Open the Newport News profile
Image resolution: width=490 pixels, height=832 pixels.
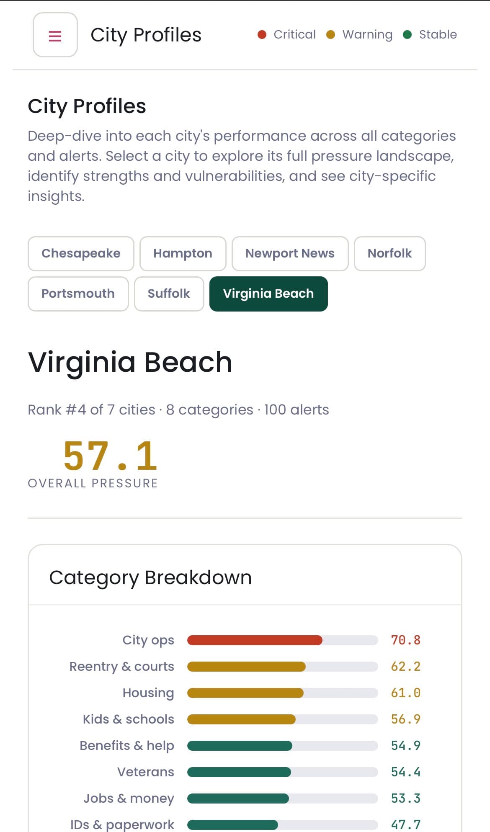point(290,254)
